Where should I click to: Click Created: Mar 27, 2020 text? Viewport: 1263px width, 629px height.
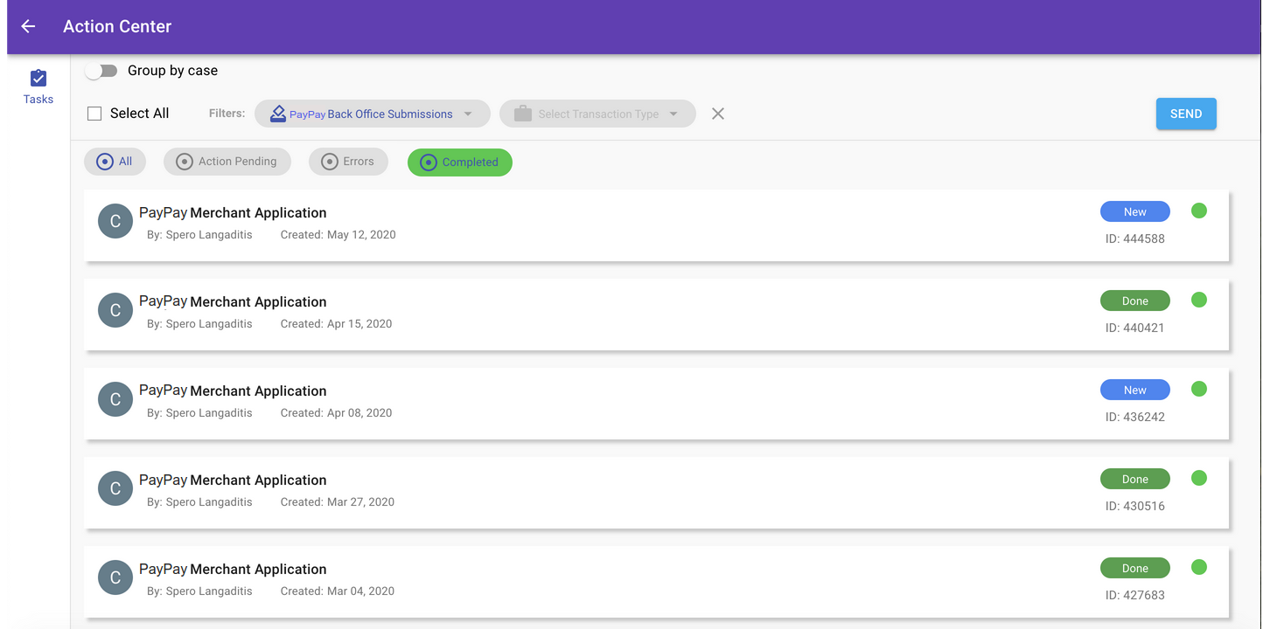tap(338, 502)
